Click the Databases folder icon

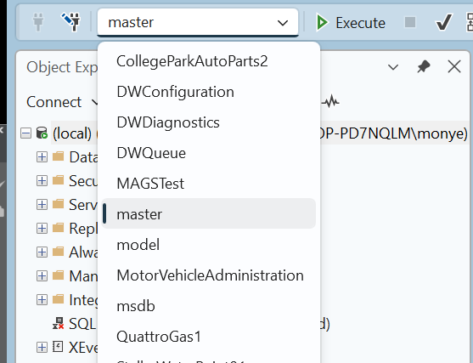pos(58,156)
